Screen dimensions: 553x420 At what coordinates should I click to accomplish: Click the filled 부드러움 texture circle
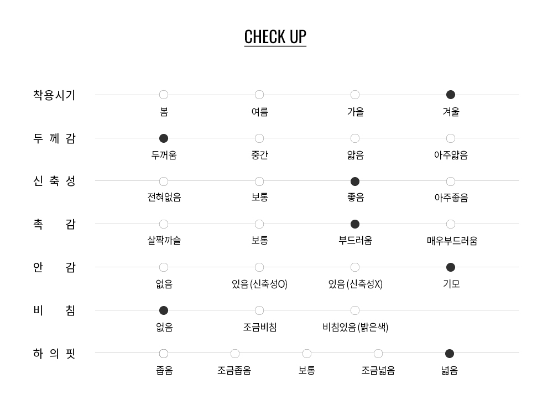click(355, 224)
